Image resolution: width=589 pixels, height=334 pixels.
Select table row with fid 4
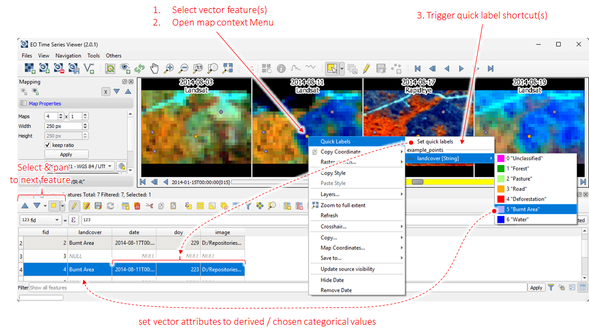(x=131, y=269)
